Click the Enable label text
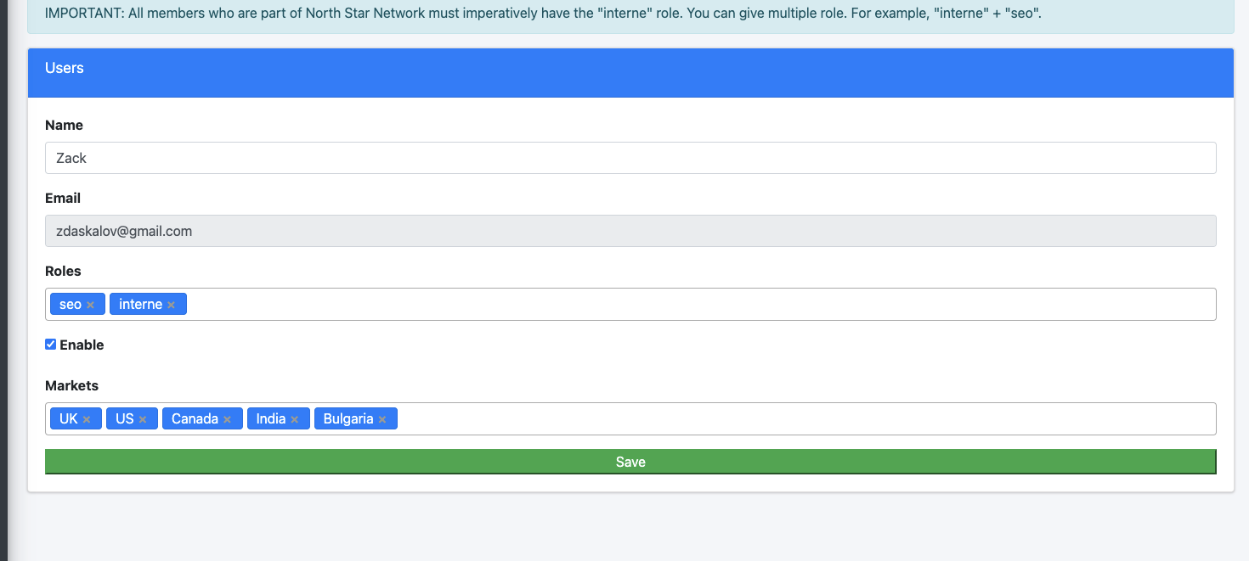This screenshot has height=561, width=1249. [82, 345]
